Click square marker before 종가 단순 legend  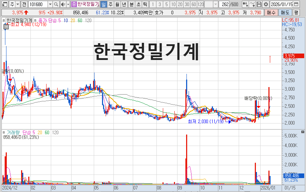35,20
